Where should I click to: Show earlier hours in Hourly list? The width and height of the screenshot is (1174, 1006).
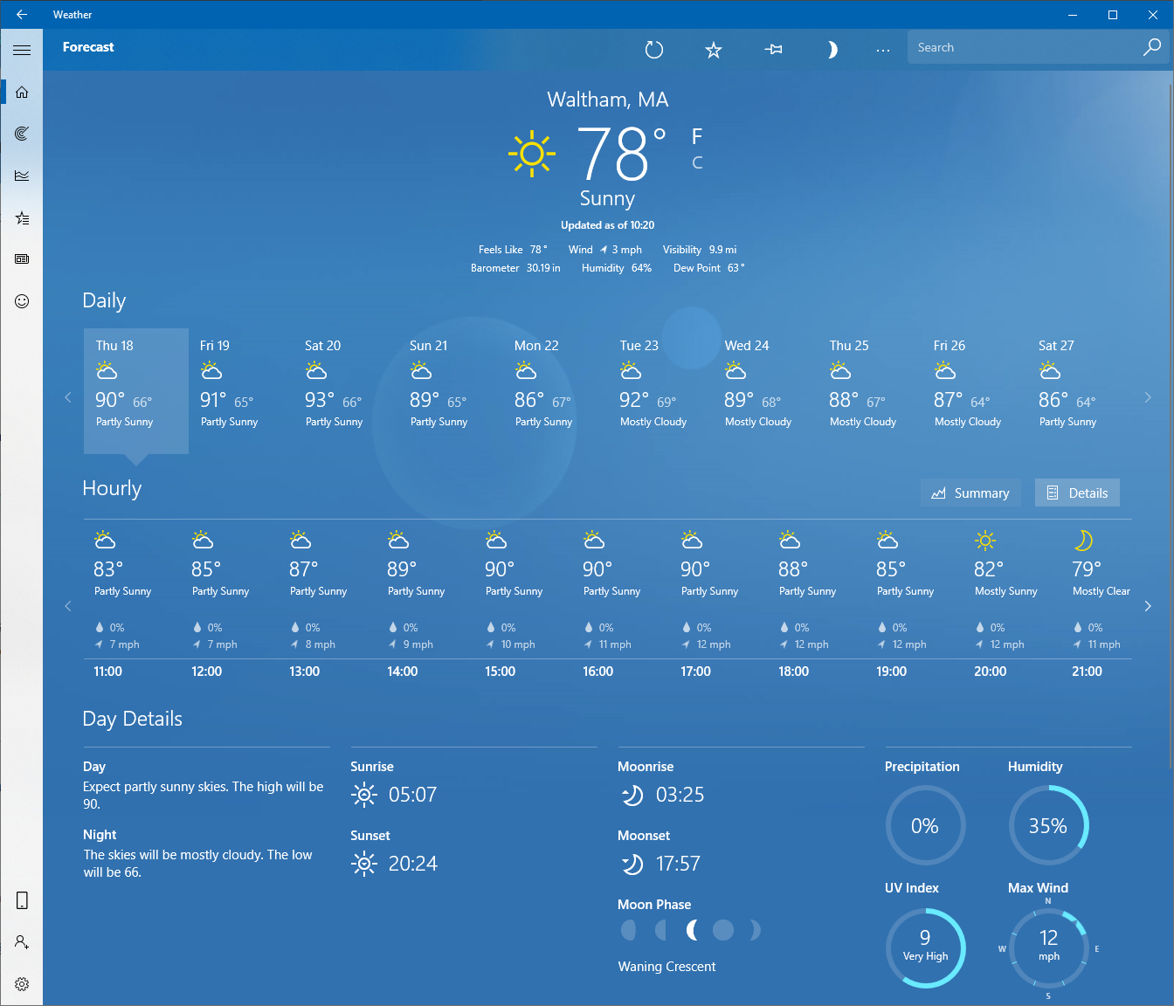68,606
